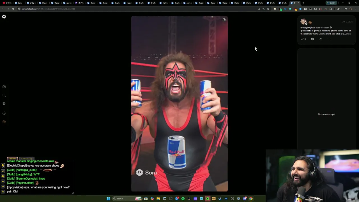Select the Combat Log chat tab

(27, 159)
